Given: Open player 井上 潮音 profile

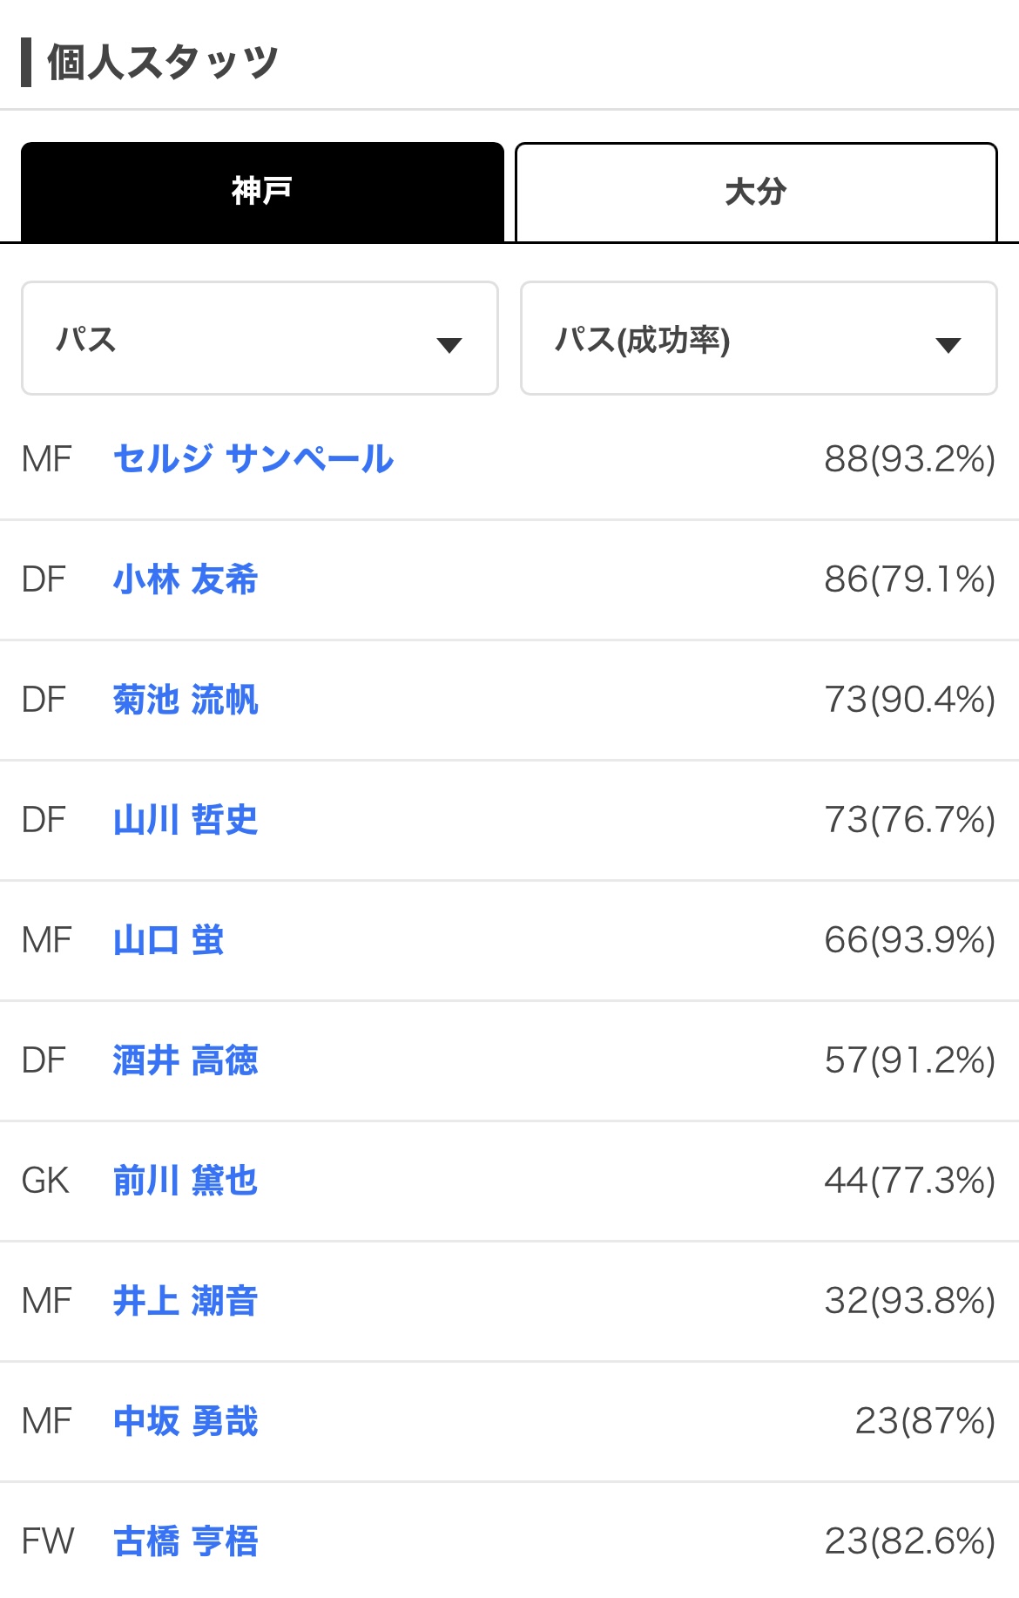Looking at the screenshot, I should (186, 1301).
